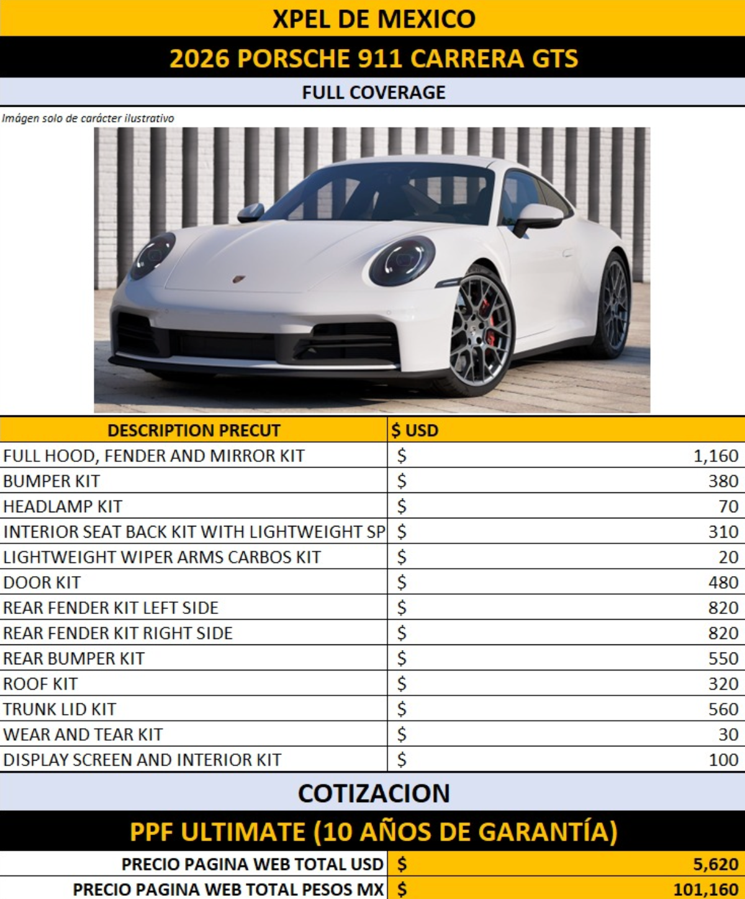Click the TRUNK LID KIT cell
The width and height of the screenshot is (745, 899).
click(x=193, y=708)
